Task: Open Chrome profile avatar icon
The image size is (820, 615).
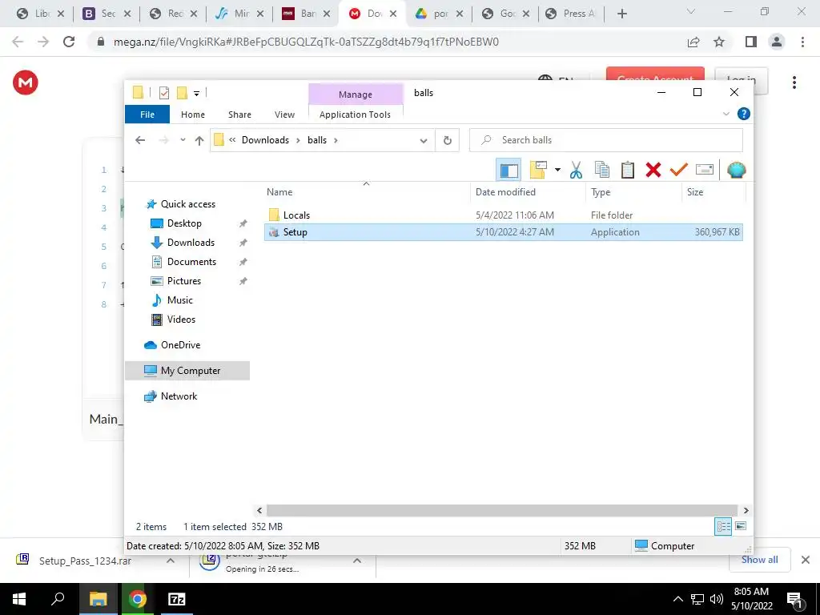Action: (x=777, y=42)
